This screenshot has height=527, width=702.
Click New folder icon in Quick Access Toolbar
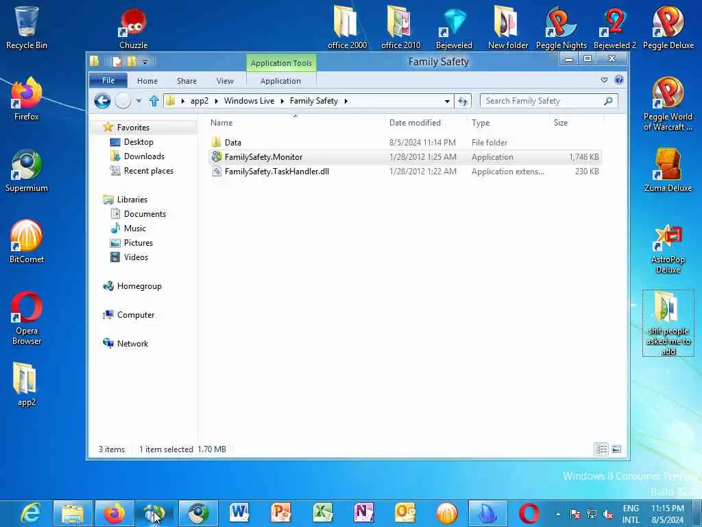[132, 62]
